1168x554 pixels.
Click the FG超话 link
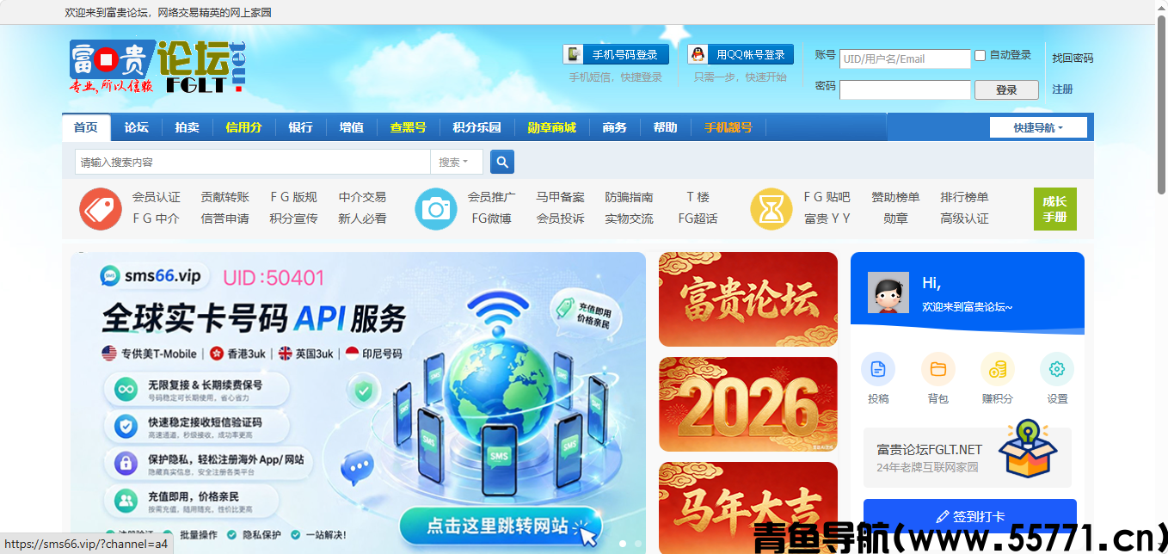698,219
